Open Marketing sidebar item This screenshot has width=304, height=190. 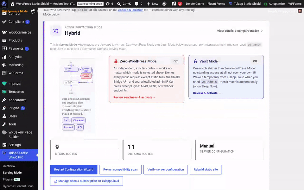[x=19, y=65]
